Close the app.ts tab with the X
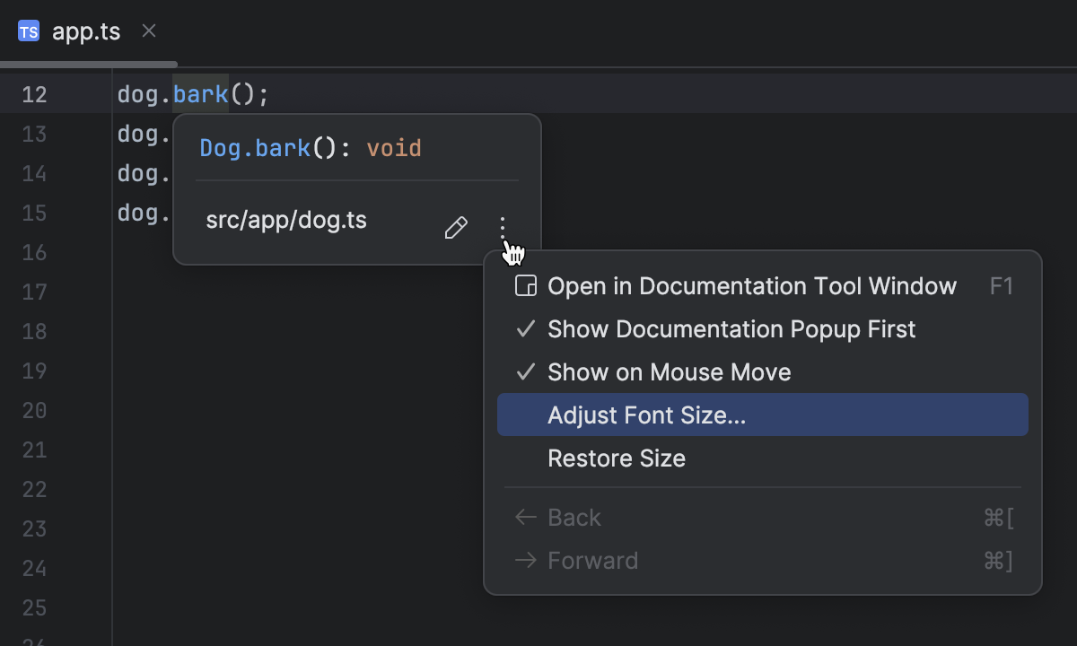 [x=148, y=31]
